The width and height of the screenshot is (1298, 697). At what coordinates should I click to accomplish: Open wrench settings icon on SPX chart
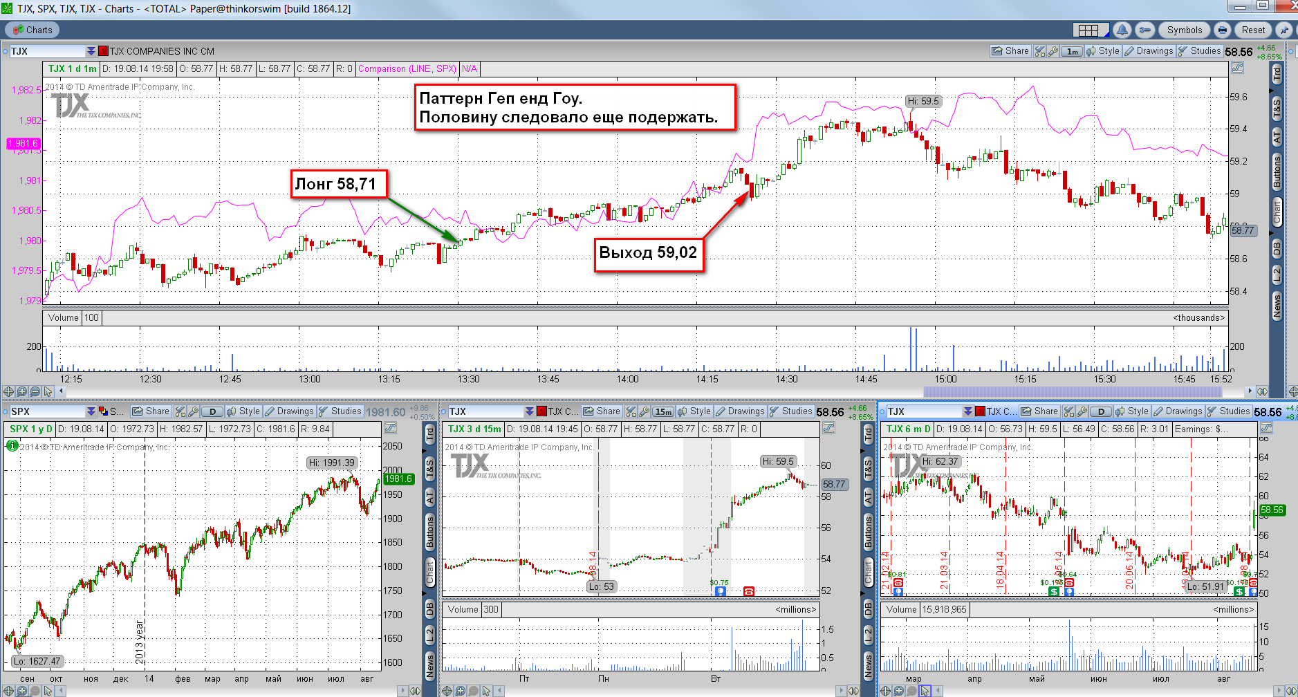pos(193,411)
